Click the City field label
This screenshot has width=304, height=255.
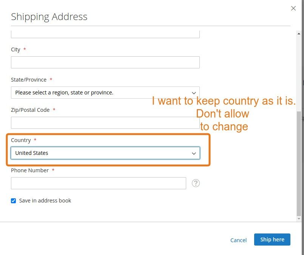point(15,49)
